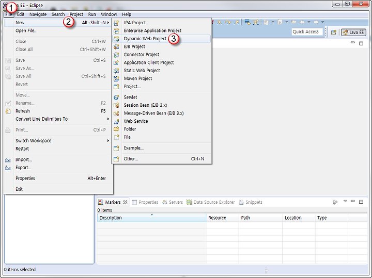372x278 pixels.
Task: Close the Markers view tab
Action: coord(125,202)
